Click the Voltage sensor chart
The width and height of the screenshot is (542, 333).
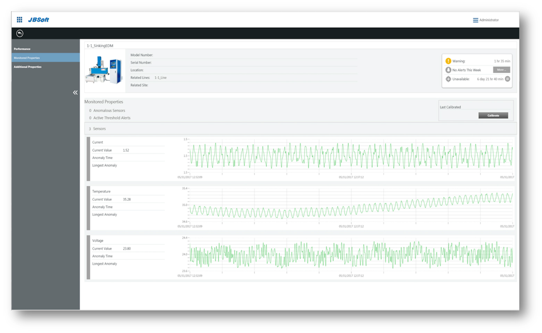(x=351, y=254)
